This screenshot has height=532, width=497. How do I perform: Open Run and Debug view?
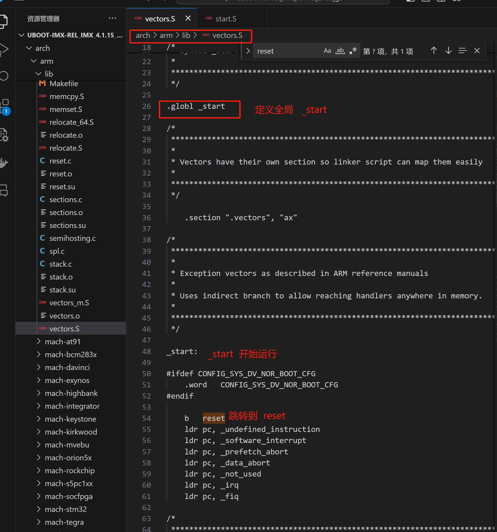click(4, 49)
